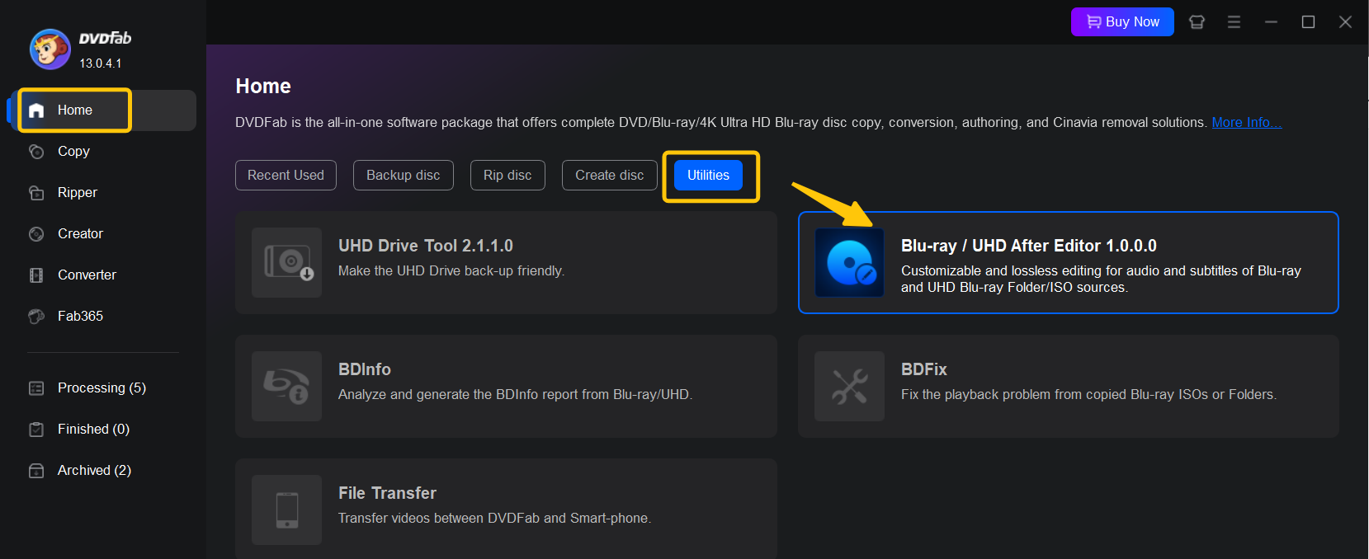Click UHD Drive Tool 2.1.1.0 title
This screenshot has width=1369, height=559.
426,246
